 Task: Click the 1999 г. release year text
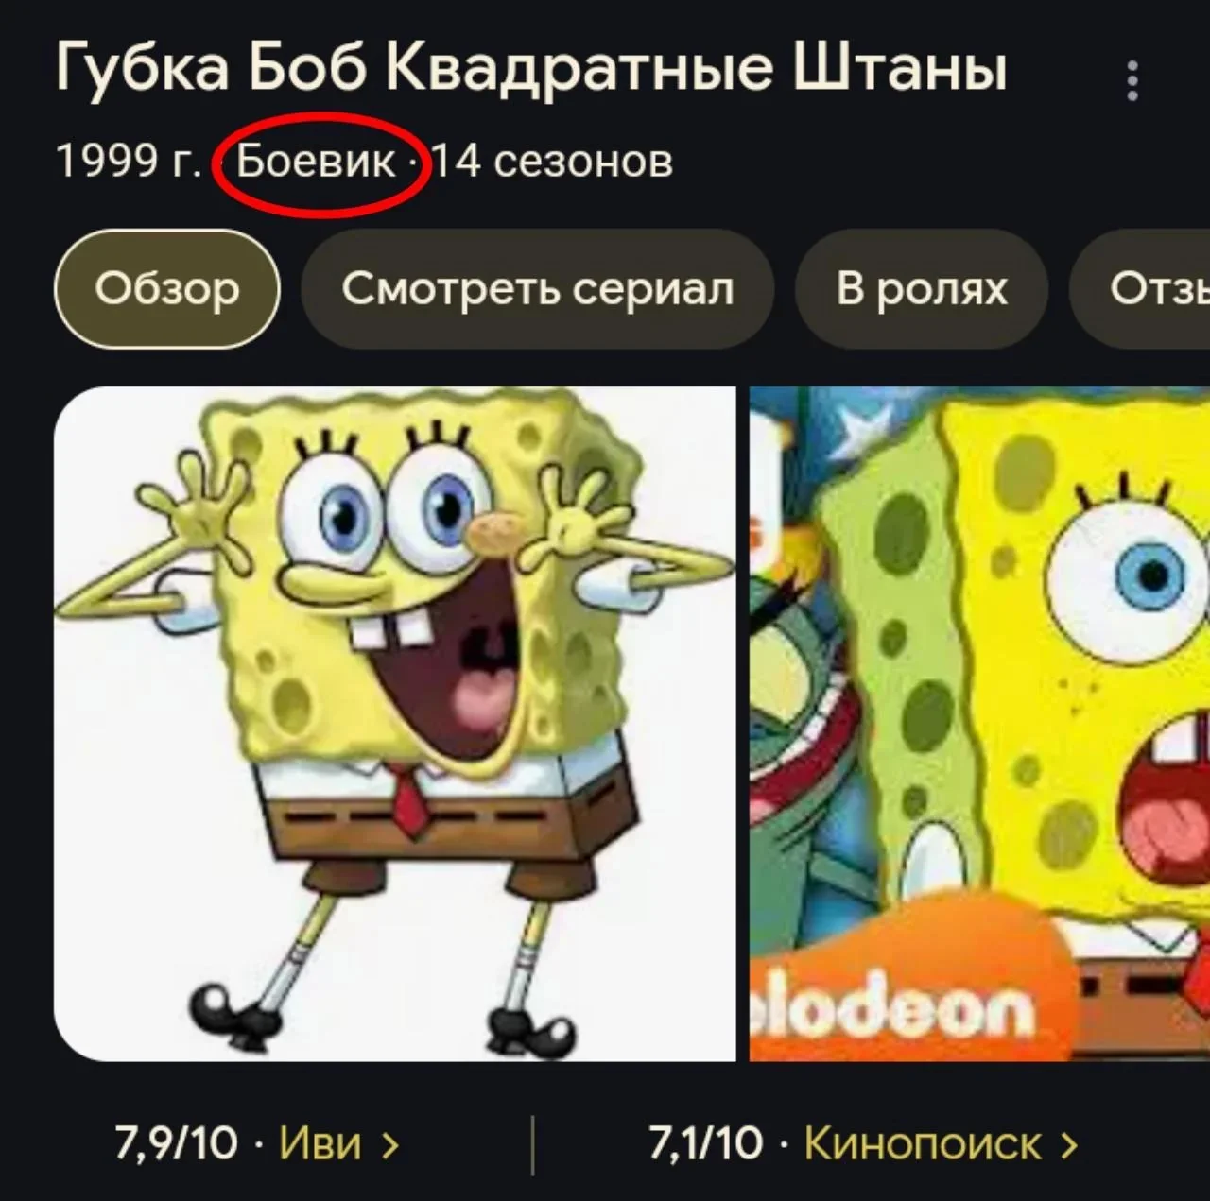pyautogui.click(x=129, y=161)
